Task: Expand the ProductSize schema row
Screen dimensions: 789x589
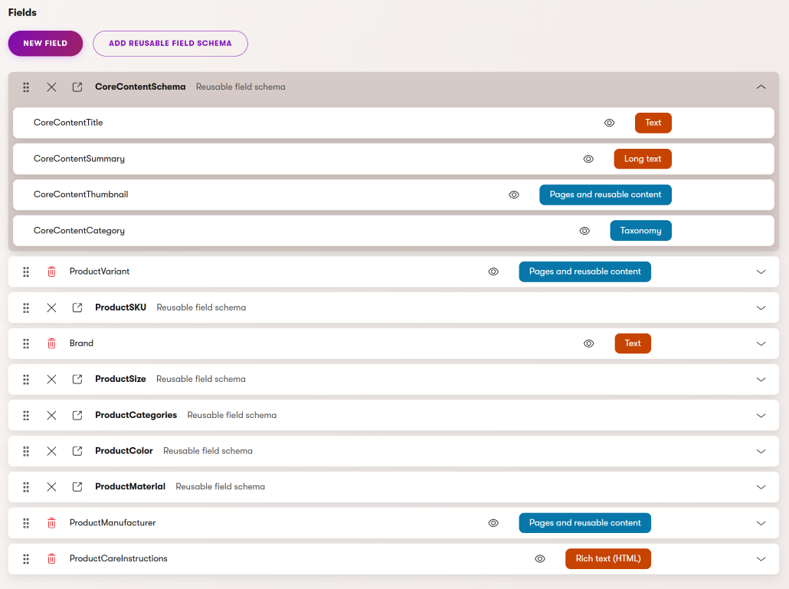Action: (761, 379)
